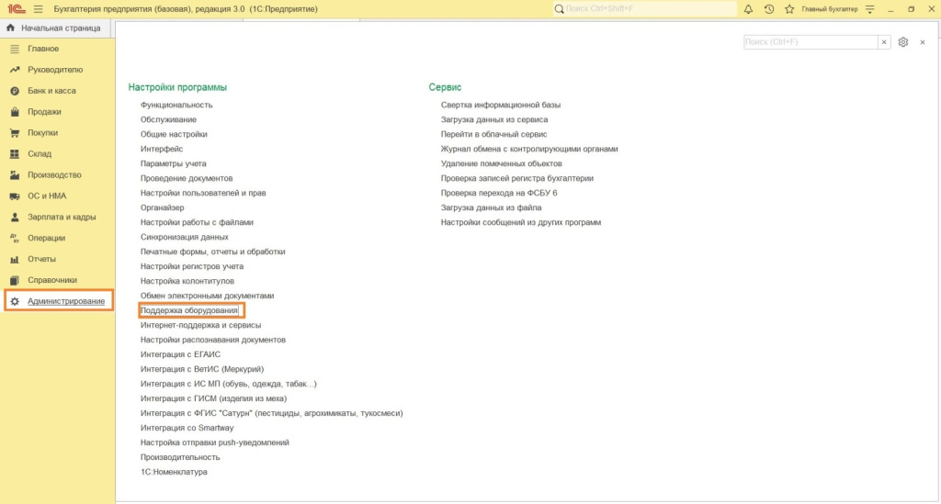The width and height of the screenshot is (941, 504).
Task: Click Продажи bag icon
Action: click(15, 111)
